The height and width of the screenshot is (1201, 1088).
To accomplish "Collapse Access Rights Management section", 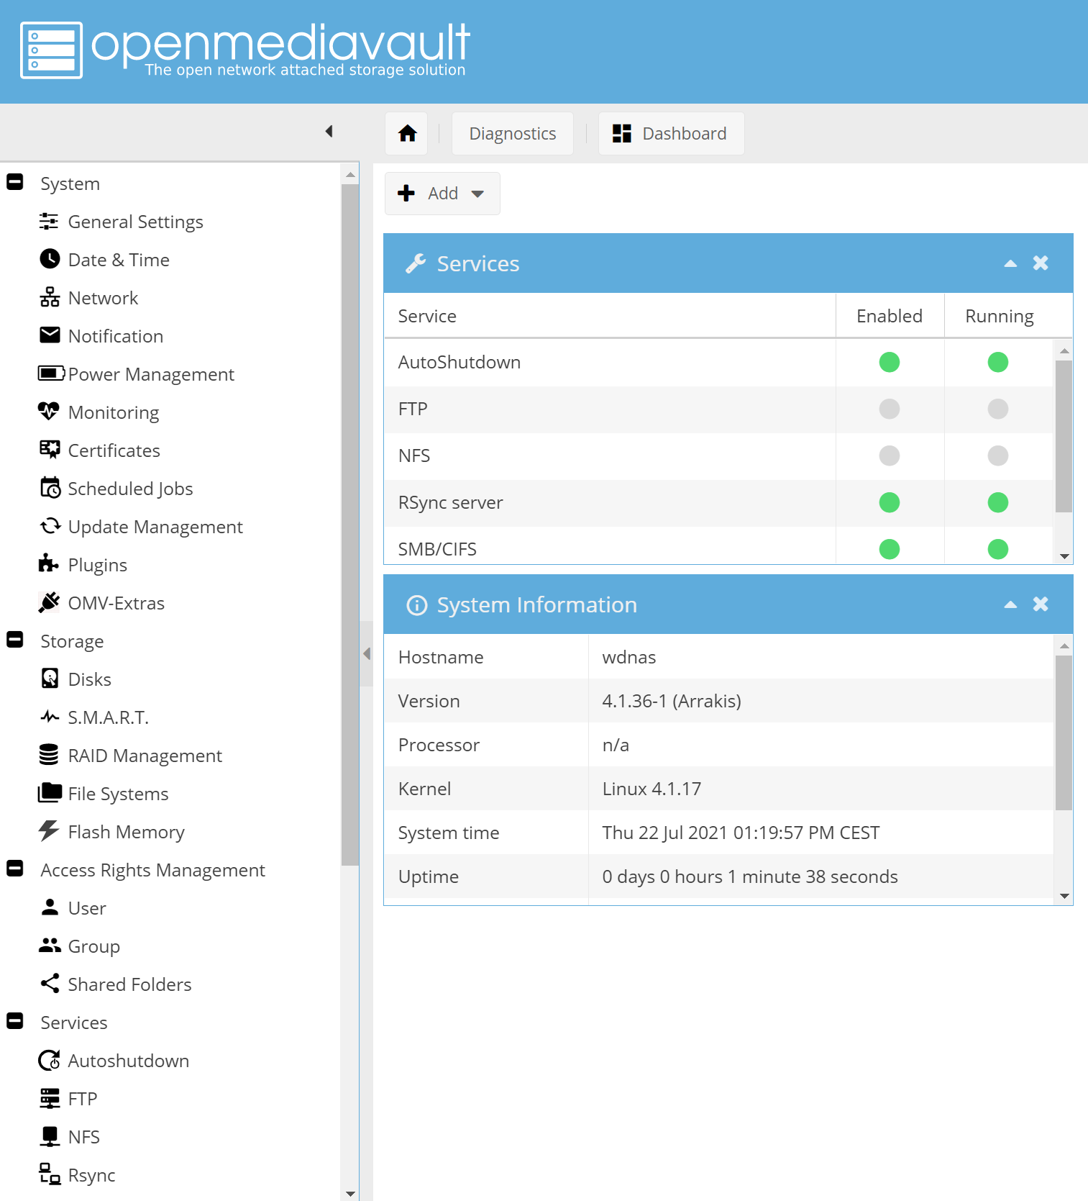I will coord(15,869).
